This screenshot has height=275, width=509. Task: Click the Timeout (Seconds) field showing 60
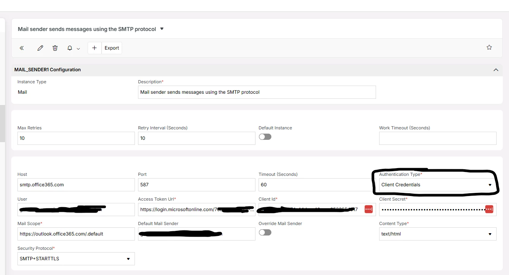[x=317, y=185]
